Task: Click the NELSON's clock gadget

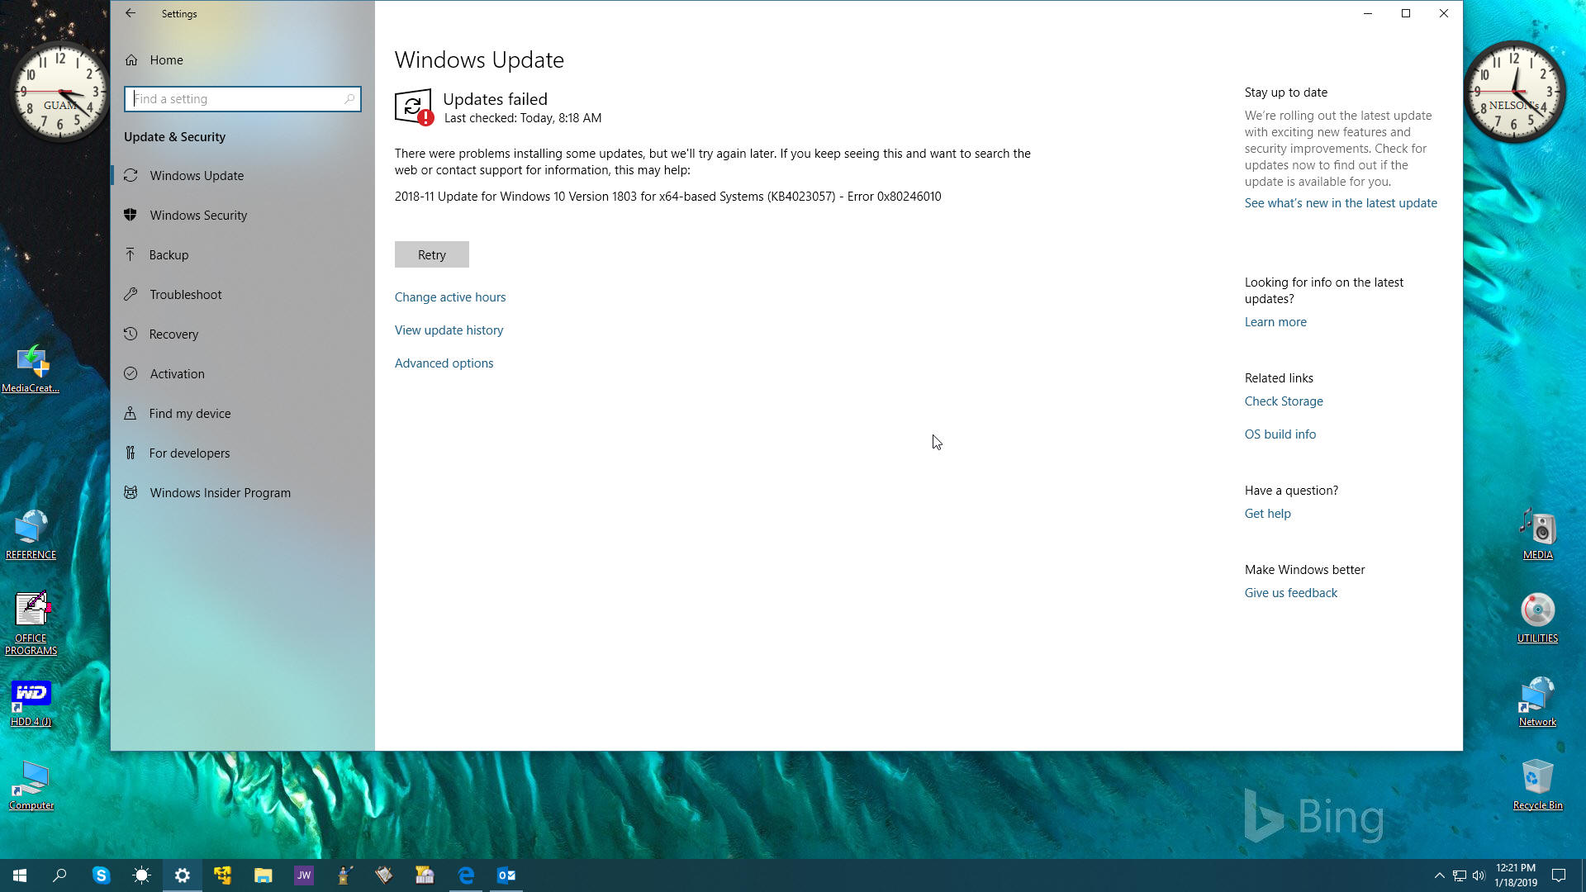Action: 1514,91
